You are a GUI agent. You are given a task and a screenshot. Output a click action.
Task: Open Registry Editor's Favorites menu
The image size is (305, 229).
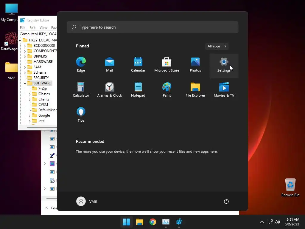tap(54, 28)
